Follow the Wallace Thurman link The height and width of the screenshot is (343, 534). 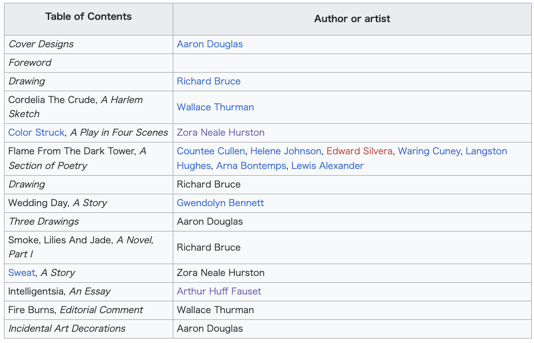(x=215, y=107)
